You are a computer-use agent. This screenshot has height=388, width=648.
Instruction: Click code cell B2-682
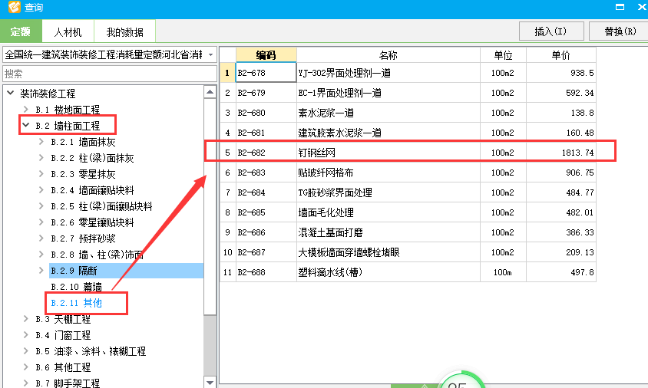point(266,153)
